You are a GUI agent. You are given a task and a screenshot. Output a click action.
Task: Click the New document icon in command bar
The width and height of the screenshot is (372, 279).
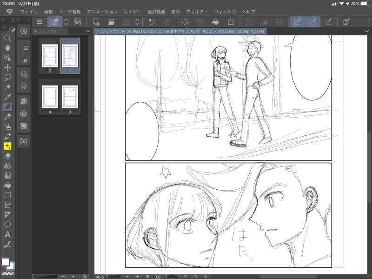pyautogui.click(x=96, y=22)
